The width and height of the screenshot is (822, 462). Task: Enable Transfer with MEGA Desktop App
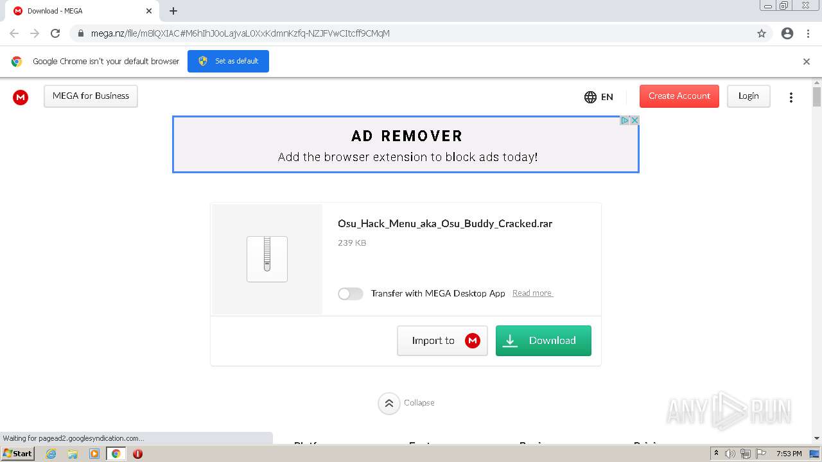(x=351, y=294)
